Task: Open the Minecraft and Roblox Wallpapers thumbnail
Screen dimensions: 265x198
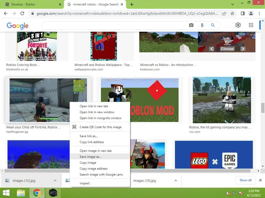Action: click(x=104, y=46)
